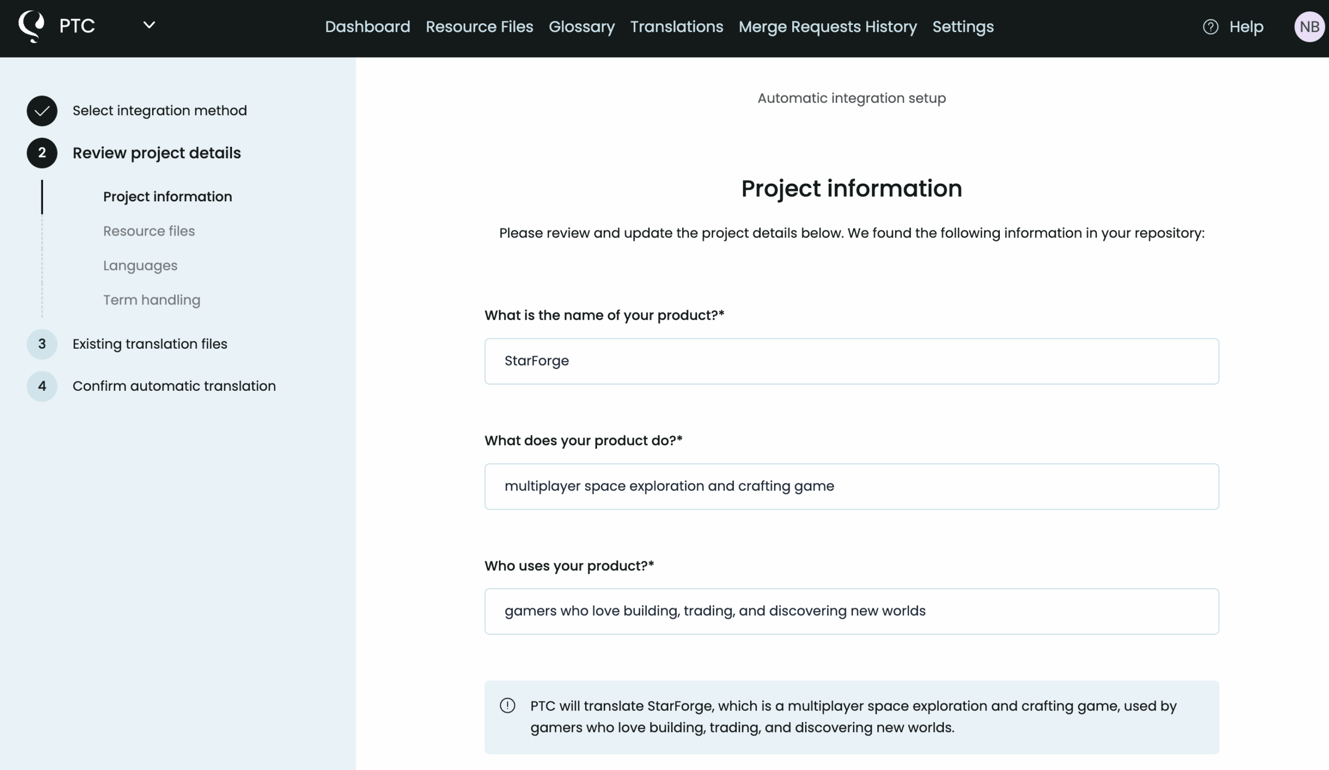Open Merge Requests History
This screenshot has height=770, width=1329.
pos(828,26)
